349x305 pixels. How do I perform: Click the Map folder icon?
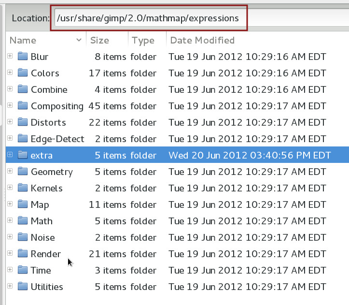pyautogui.click(x=23, y=204)
